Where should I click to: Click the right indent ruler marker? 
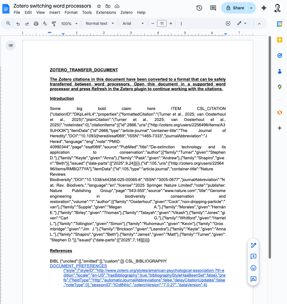(x=225, y=34)
